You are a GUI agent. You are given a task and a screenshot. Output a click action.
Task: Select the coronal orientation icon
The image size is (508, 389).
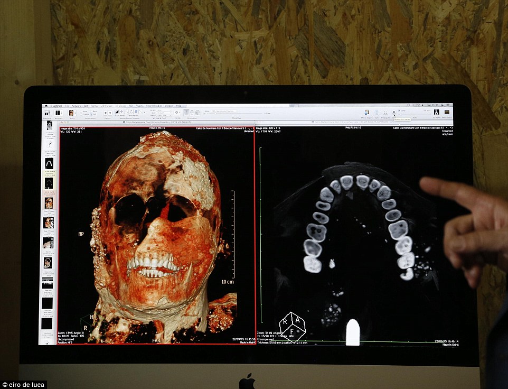pyautogui.click(x=192, y=112)
